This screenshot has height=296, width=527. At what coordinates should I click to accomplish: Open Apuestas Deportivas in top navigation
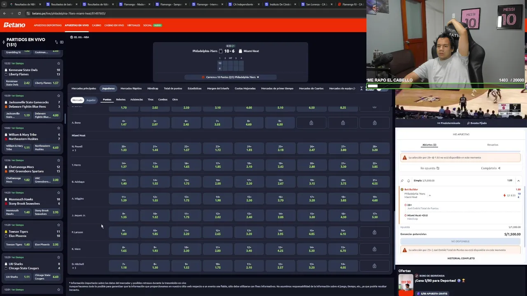pyautogui.click(x=48, y=25)
